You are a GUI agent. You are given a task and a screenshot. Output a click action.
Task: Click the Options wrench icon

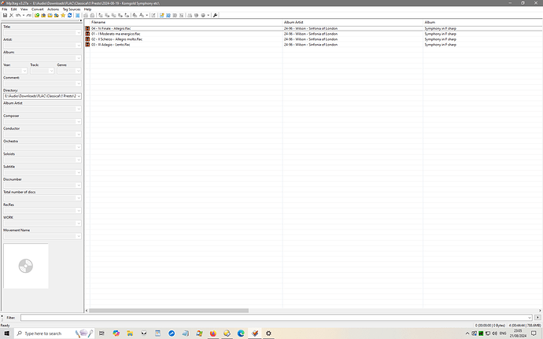[215, 15]
